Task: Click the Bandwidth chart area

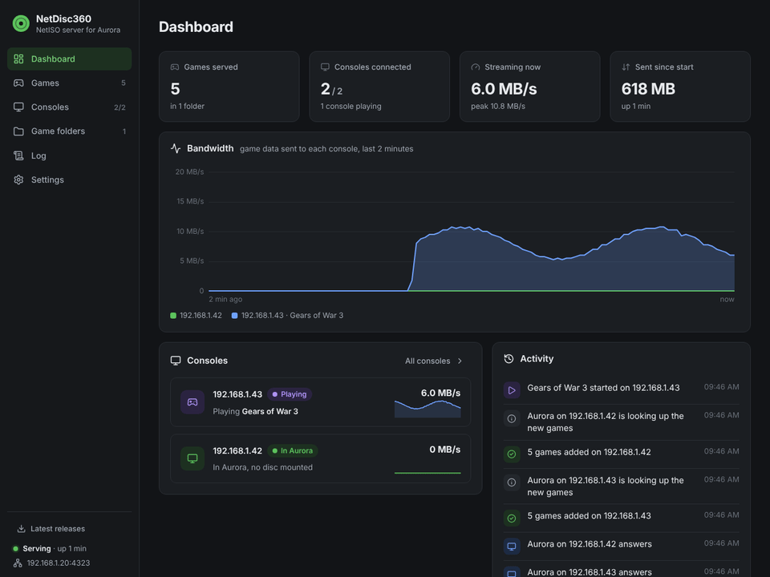Action: [x=472, y=232]
